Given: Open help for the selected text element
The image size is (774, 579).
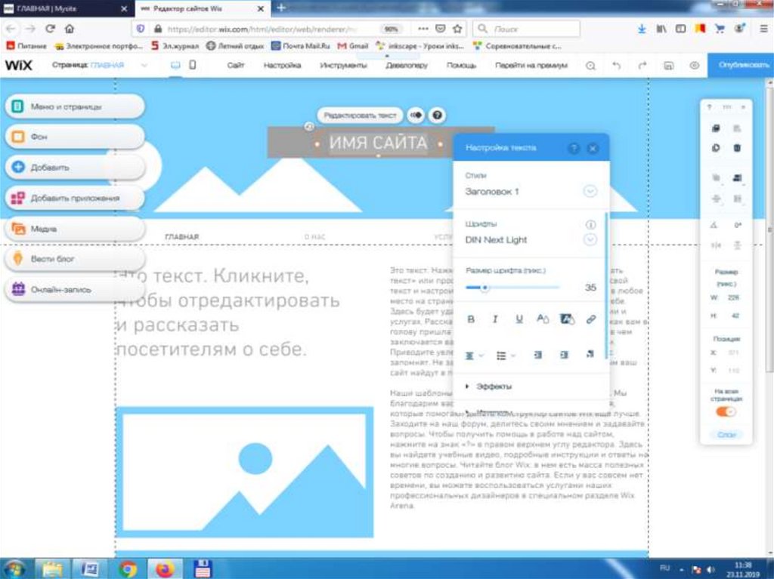Looking at the screenshot, I should pos(437,115).
